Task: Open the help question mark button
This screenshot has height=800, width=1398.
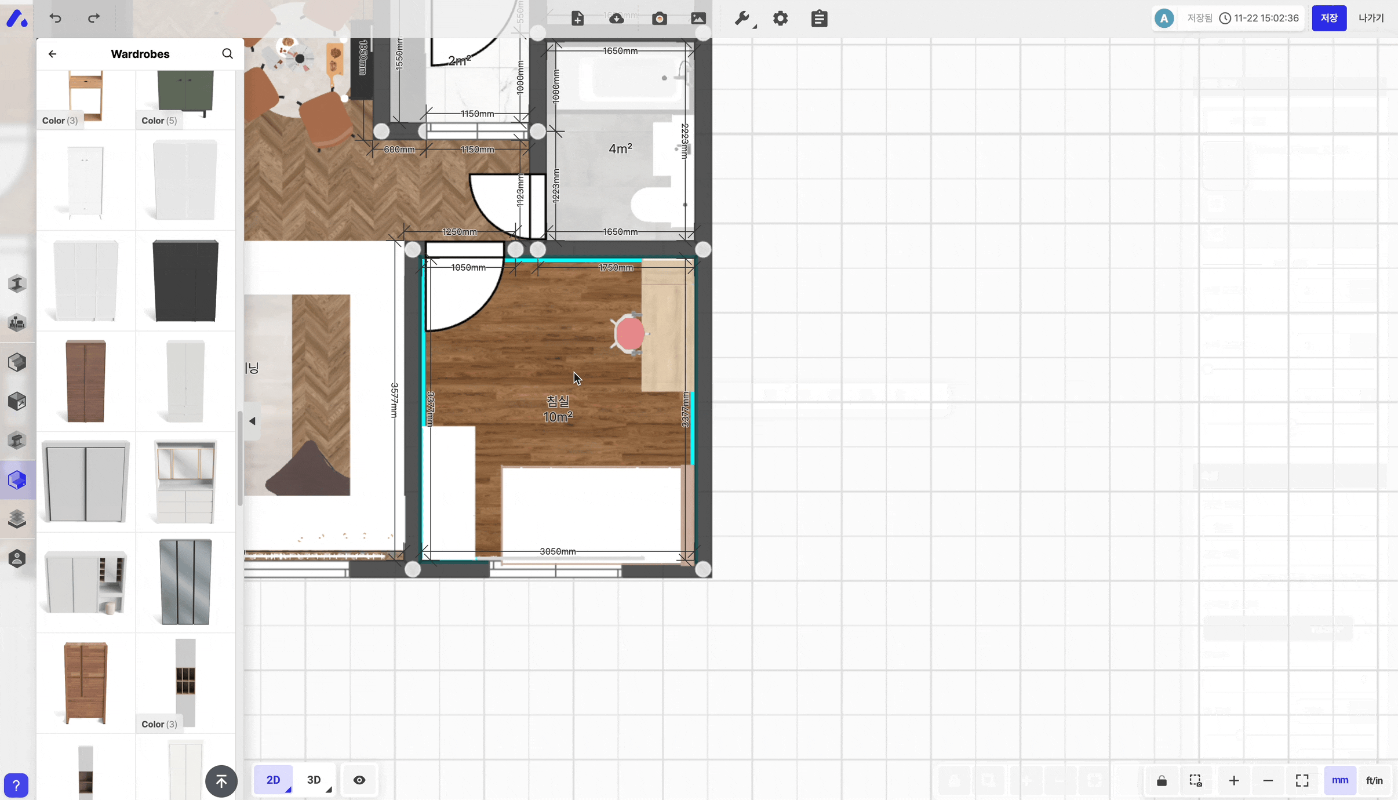Action: pyautogui.click(x=16, y=786)
